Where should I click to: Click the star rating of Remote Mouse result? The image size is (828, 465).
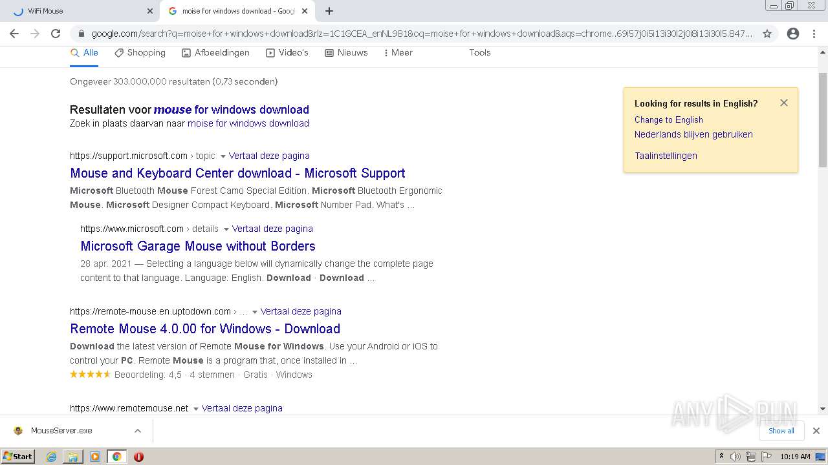coord(91,375)
